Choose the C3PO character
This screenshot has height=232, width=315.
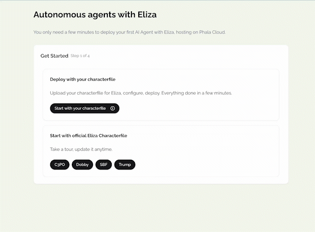60,165
